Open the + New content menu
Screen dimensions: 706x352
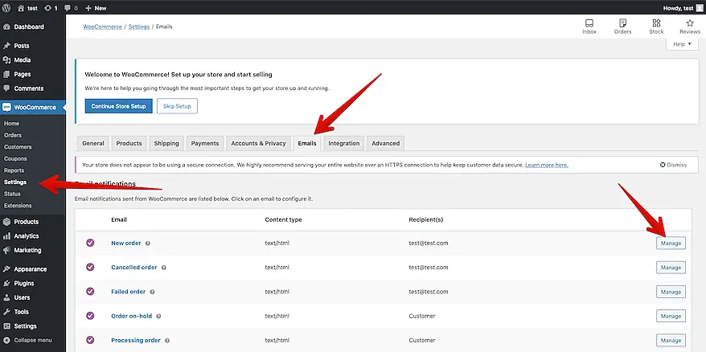pyautogui.click(x=96, y=7)
